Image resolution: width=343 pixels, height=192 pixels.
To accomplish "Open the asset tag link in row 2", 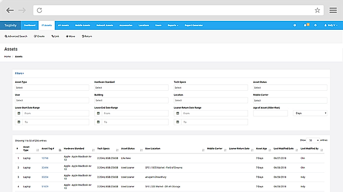I will coord(45,167).
